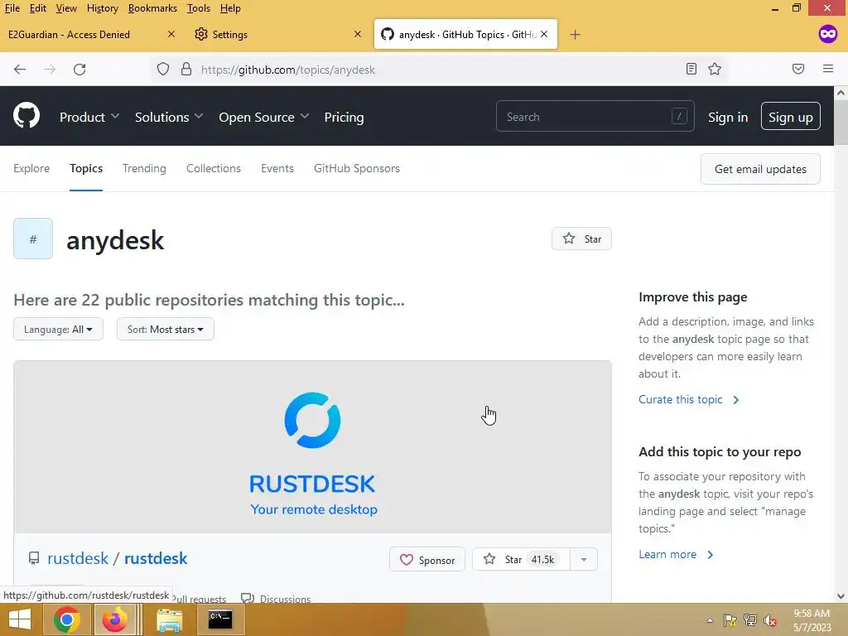Open the Tools menu
Image resolution: width=848 pixels, height=636 pixels.
pos(199,8)
